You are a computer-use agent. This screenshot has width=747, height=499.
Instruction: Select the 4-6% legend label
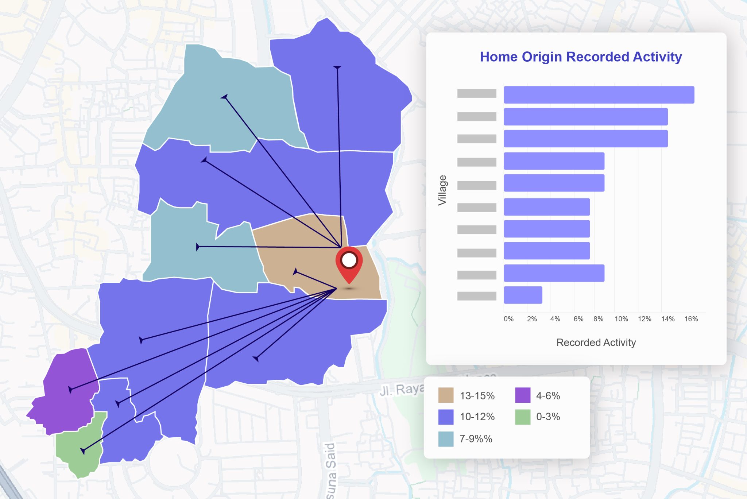[x=548, y=396]
